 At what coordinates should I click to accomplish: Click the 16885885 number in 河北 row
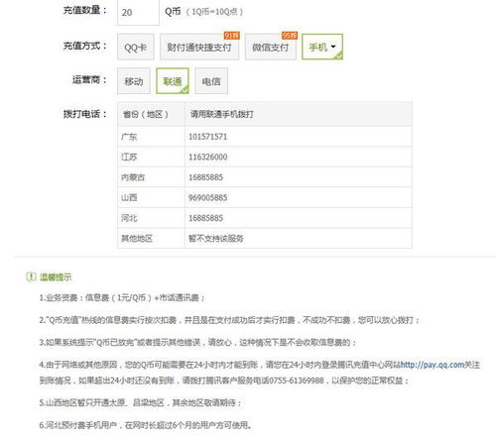coord(206,218)
